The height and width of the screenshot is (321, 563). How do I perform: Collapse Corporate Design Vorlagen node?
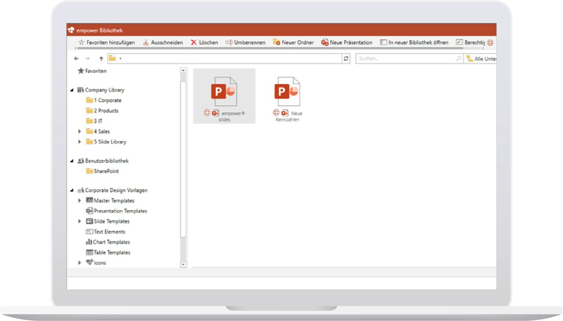tap(72, 190)
